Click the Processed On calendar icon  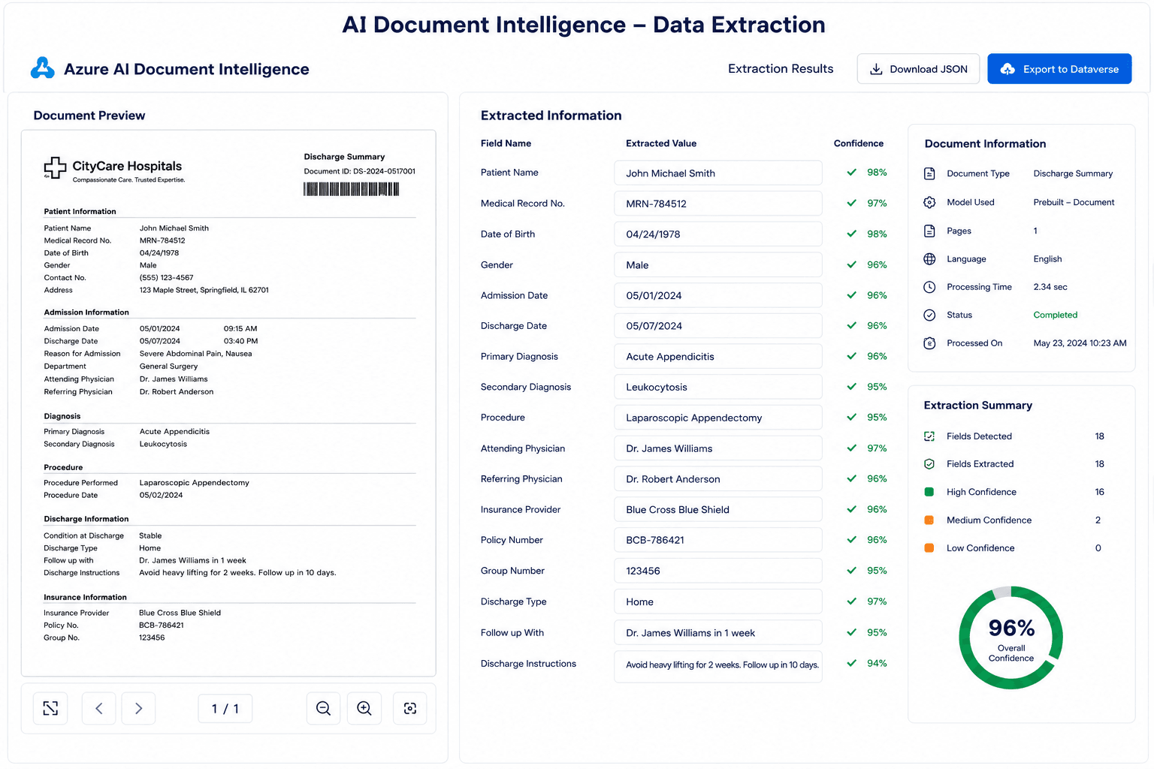tap(929, 343)
